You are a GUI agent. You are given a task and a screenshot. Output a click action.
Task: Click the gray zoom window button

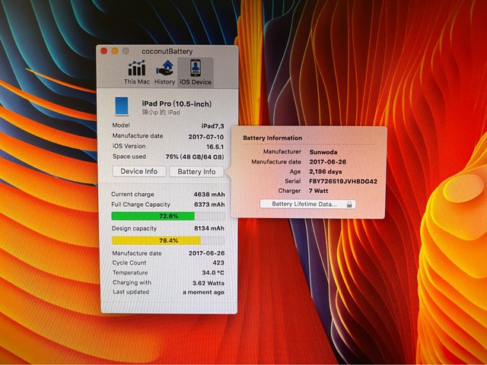[125, 50]
